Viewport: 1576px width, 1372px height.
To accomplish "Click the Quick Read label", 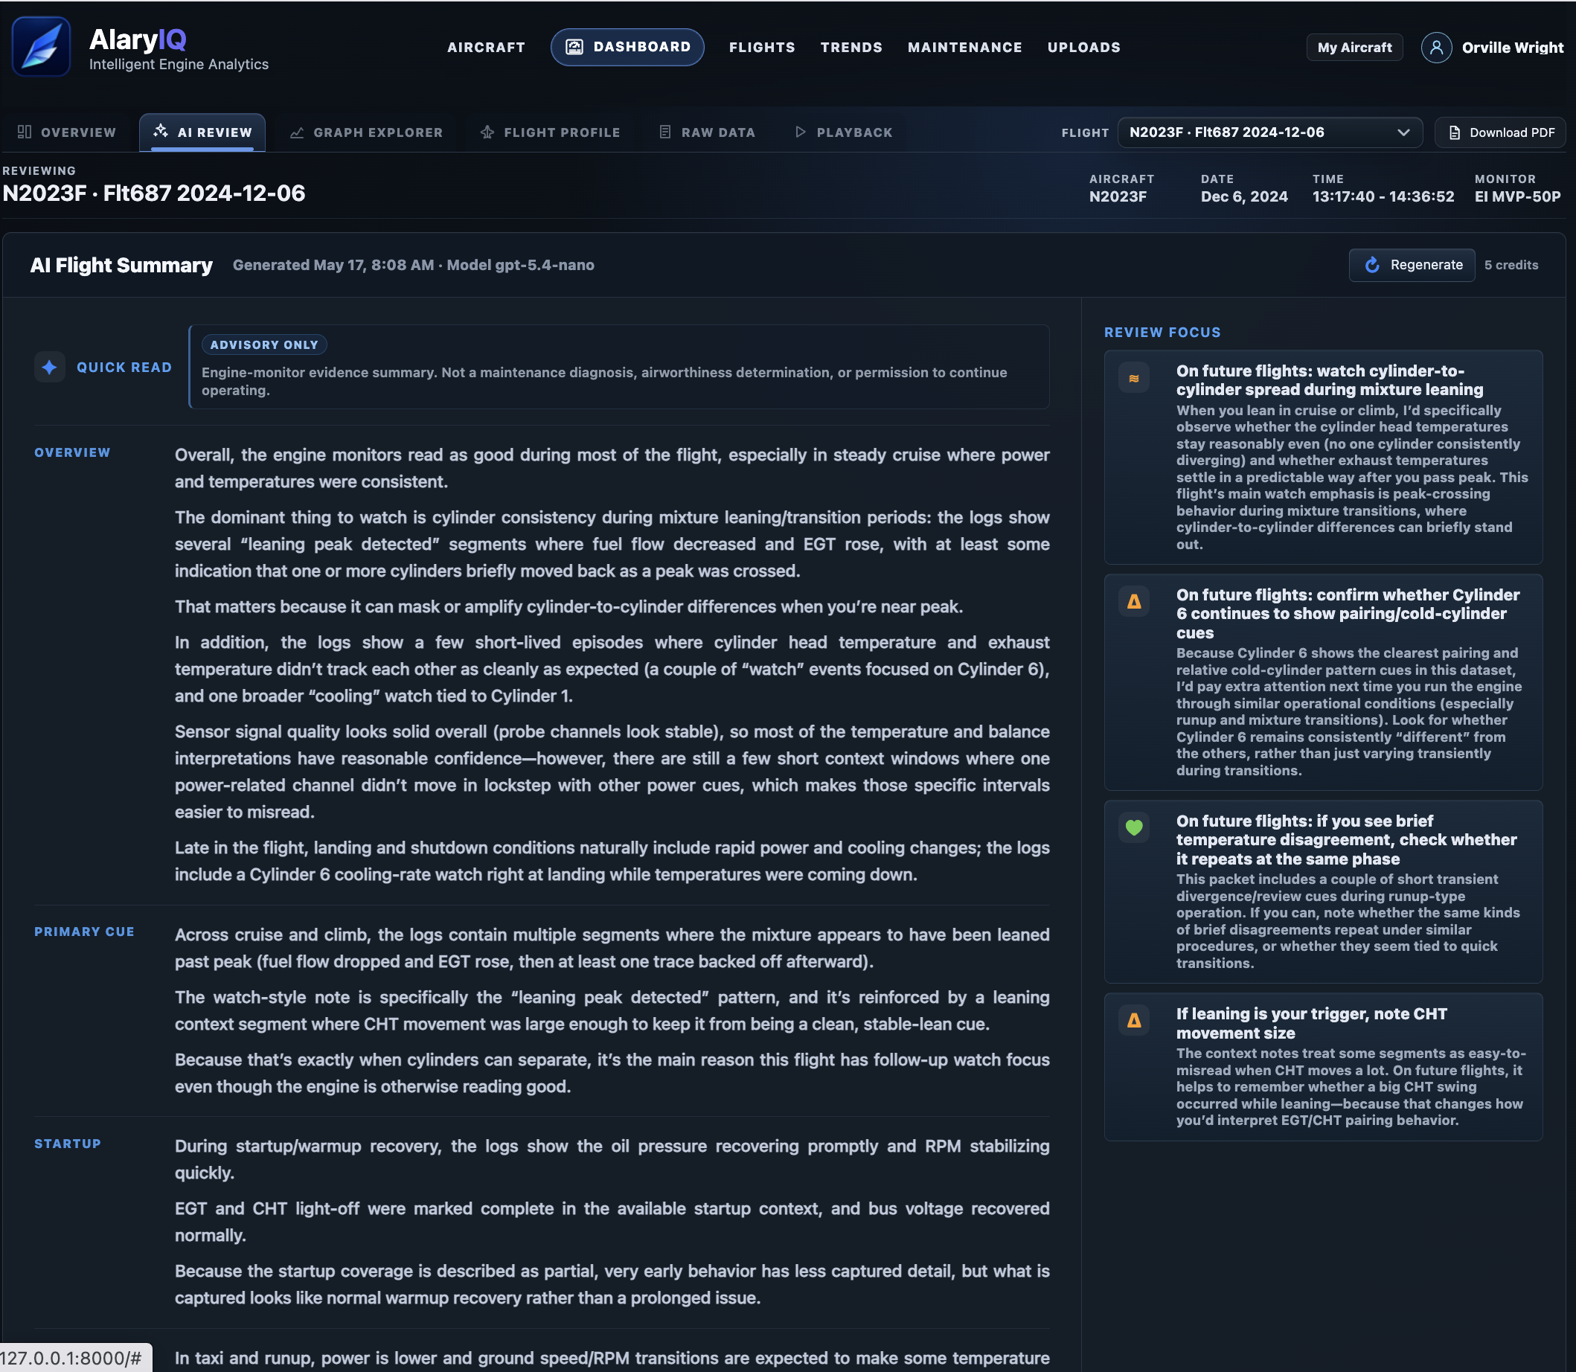I will tap(124, 368).
